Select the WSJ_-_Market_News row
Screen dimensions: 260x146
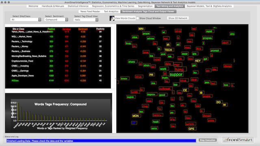coord(58,36)
